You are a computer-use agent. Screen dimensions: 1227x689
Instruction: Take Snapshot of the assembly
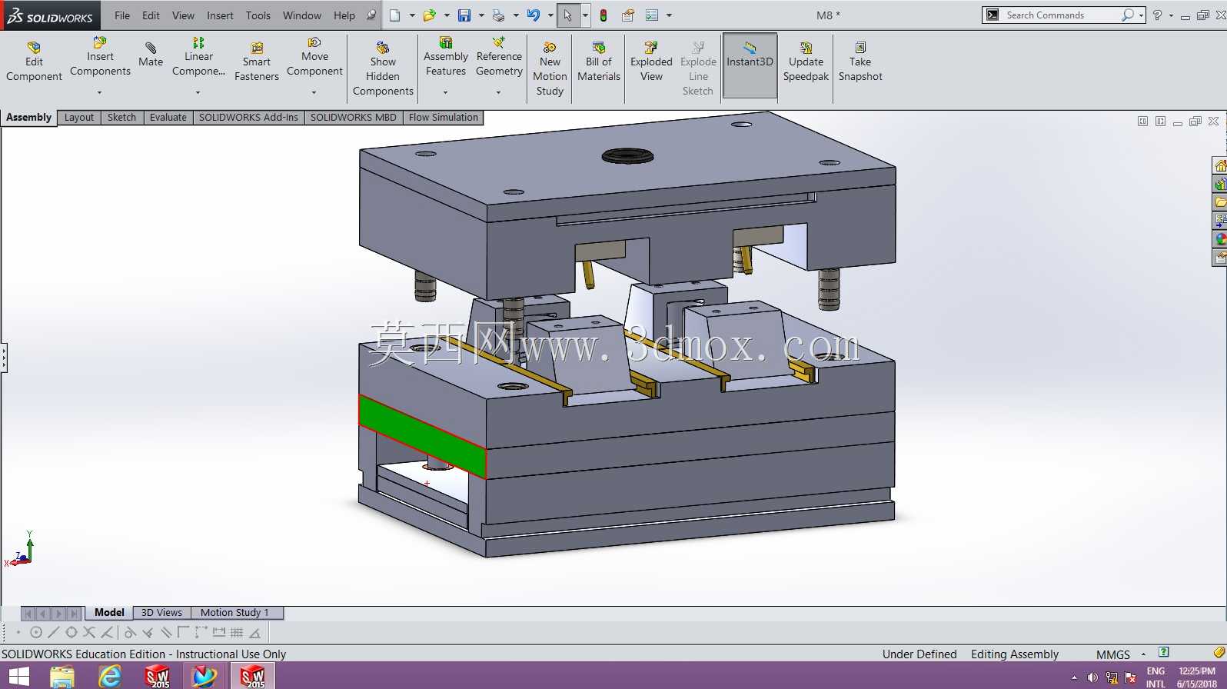pos(860,62)
